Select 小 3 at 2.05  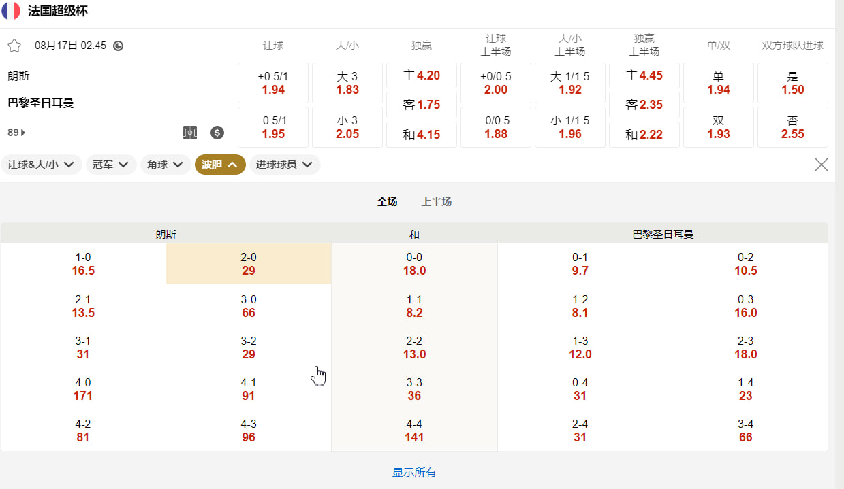click(x=347, y=127)
